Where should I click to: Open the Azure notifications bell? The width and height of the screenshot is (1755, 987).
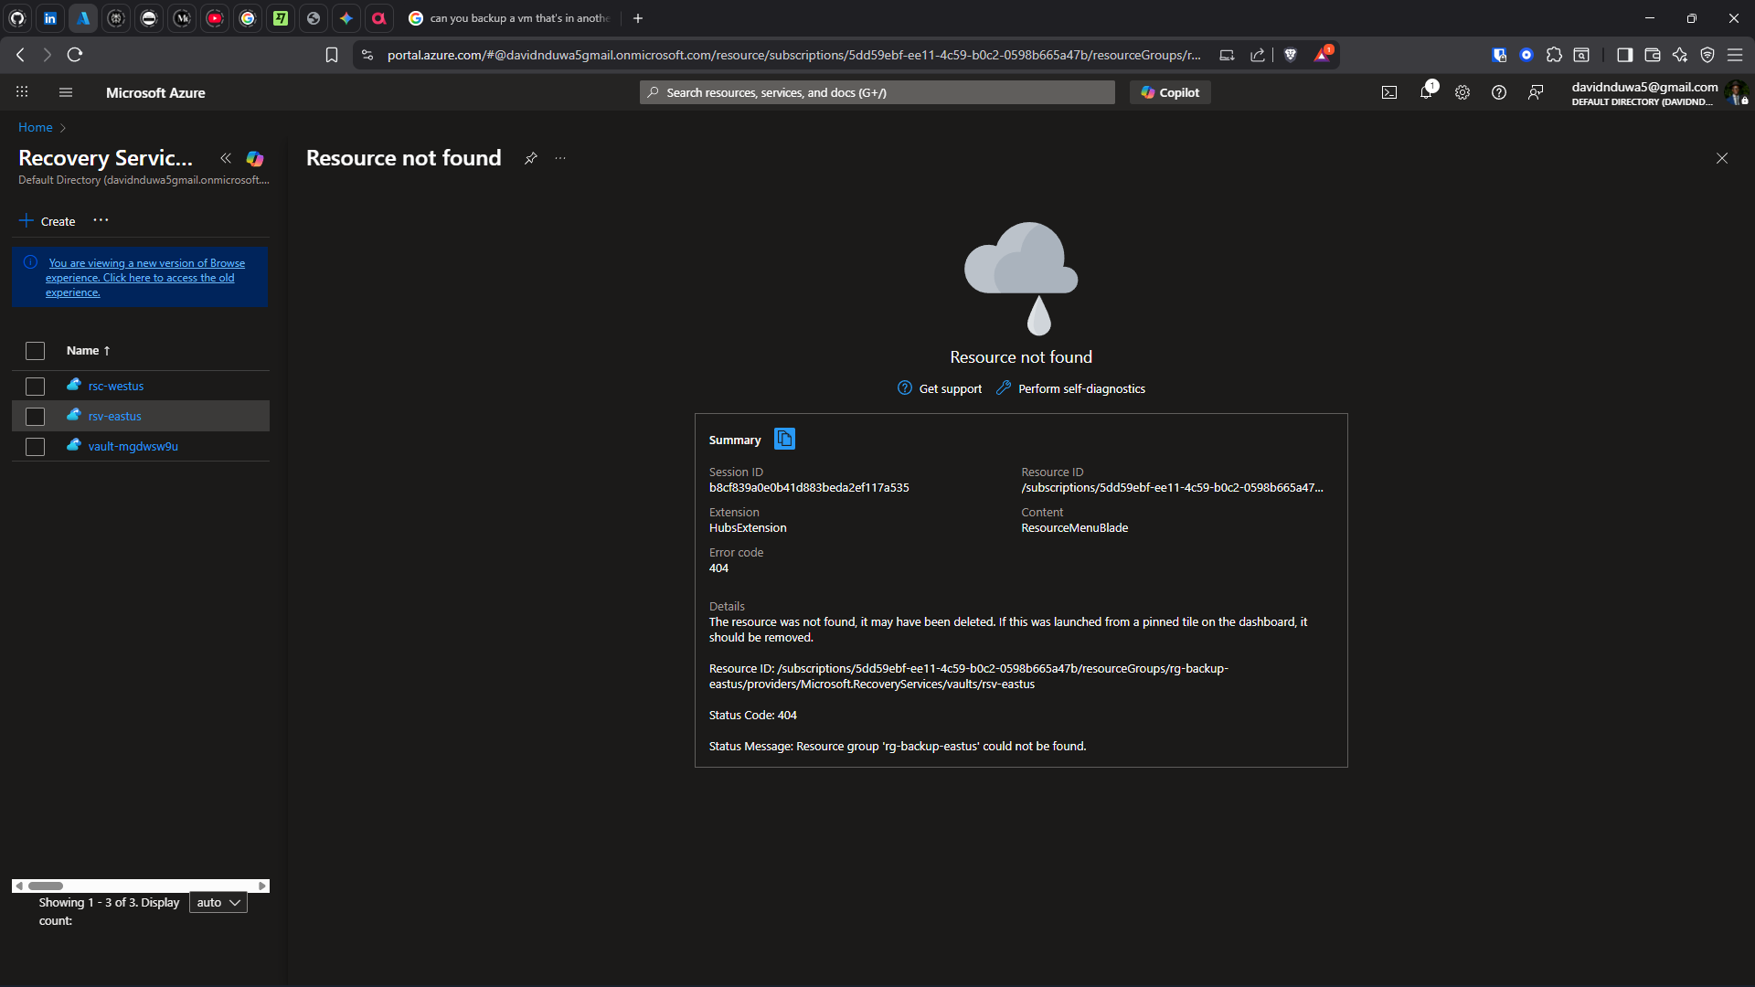coord(1426,91)
